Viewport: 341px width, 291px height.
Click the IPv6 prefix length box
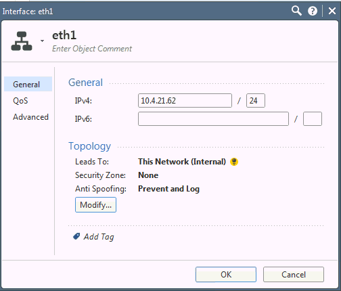(x=313, y=119)
